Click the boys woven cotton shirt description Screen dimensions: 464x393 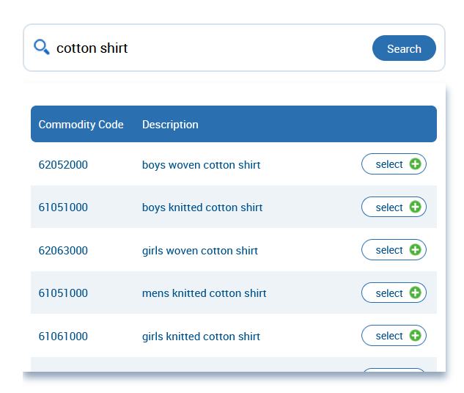(x=201, y=165)
